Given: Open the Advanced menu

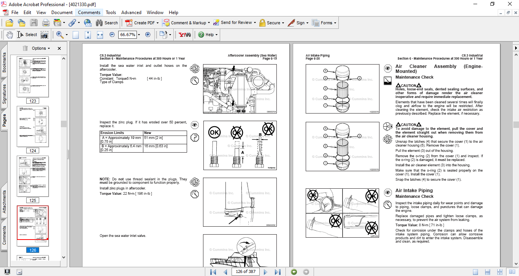Looking at the screenshot, I should coord(131,13).
